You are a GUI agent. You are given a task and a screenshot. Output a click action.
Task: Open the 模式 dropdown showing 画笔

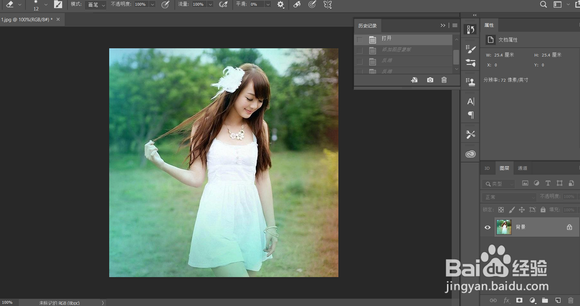coord(95,4)
